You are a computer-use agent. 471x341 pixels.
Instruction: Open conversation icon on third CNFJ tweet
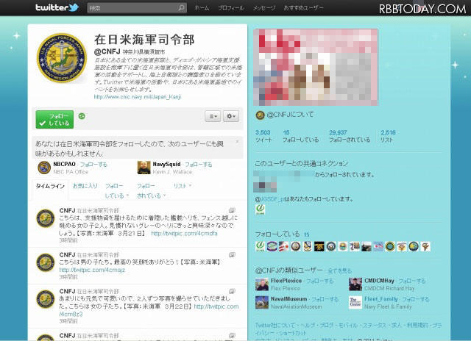[x=232, y=291]
